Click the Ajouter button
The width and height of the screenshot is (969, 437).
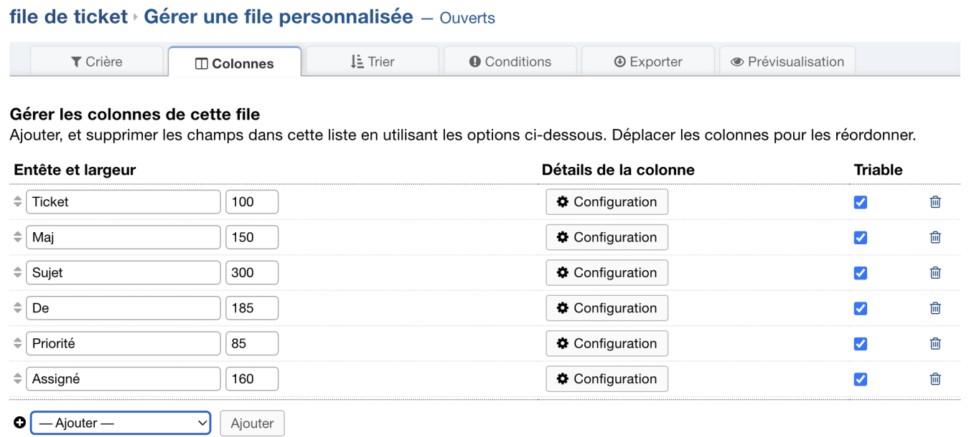252,423
